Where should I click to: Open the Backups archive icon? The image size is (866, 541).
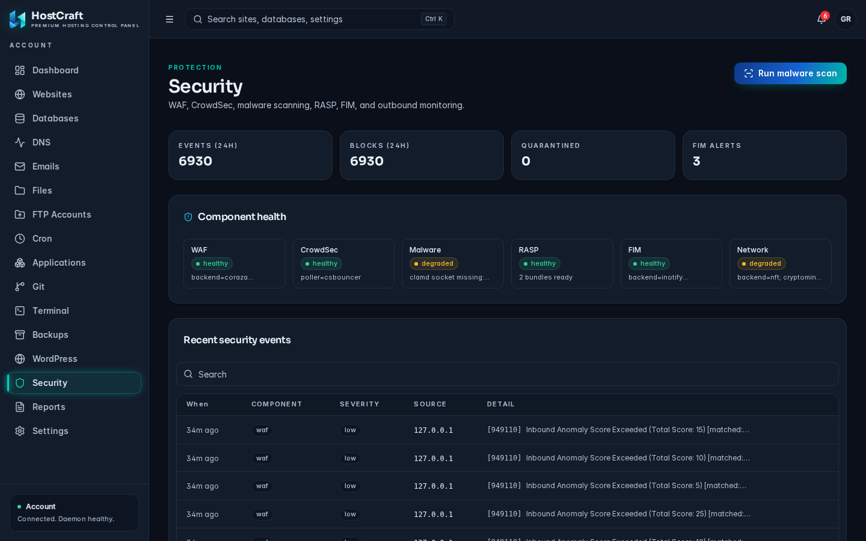[20, 335]
